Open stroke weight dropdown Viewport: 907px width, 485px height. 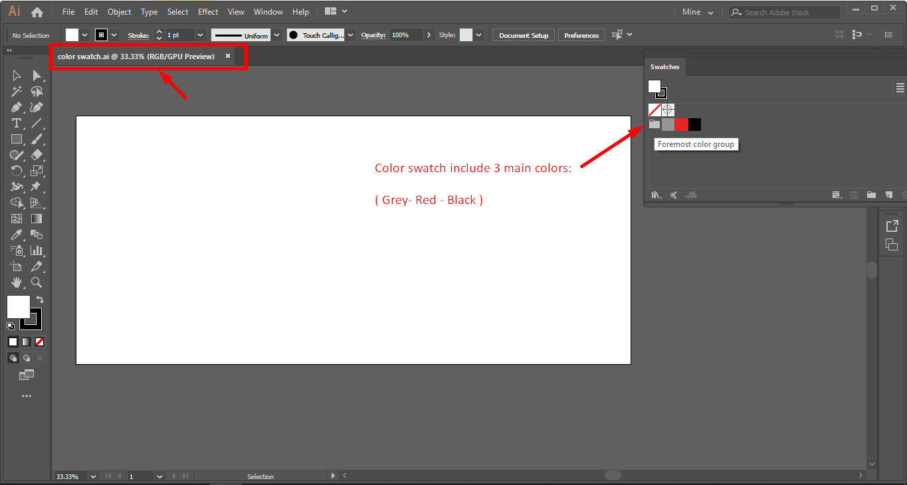click(200, 35)
